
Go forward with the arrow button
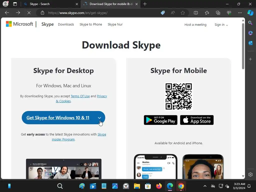coord(18,13)
